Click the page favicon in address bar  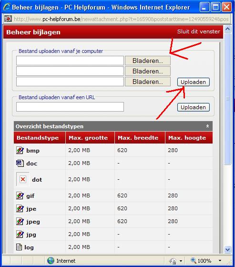click(x=8, y=19)
